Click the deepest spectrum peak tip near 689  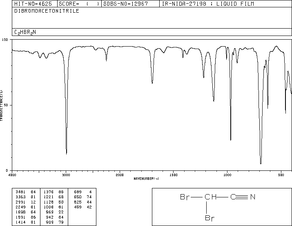[261, 163]
